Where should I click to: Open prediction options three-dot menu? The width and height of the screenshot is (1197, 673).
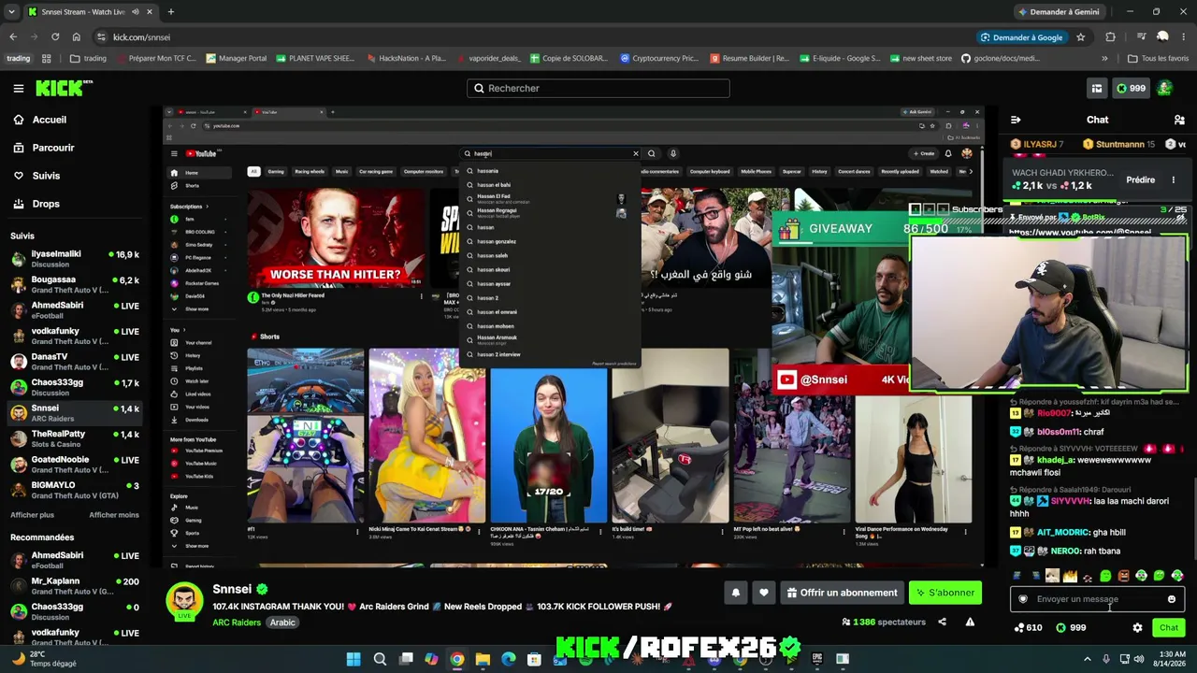[x=1173, y=179]
